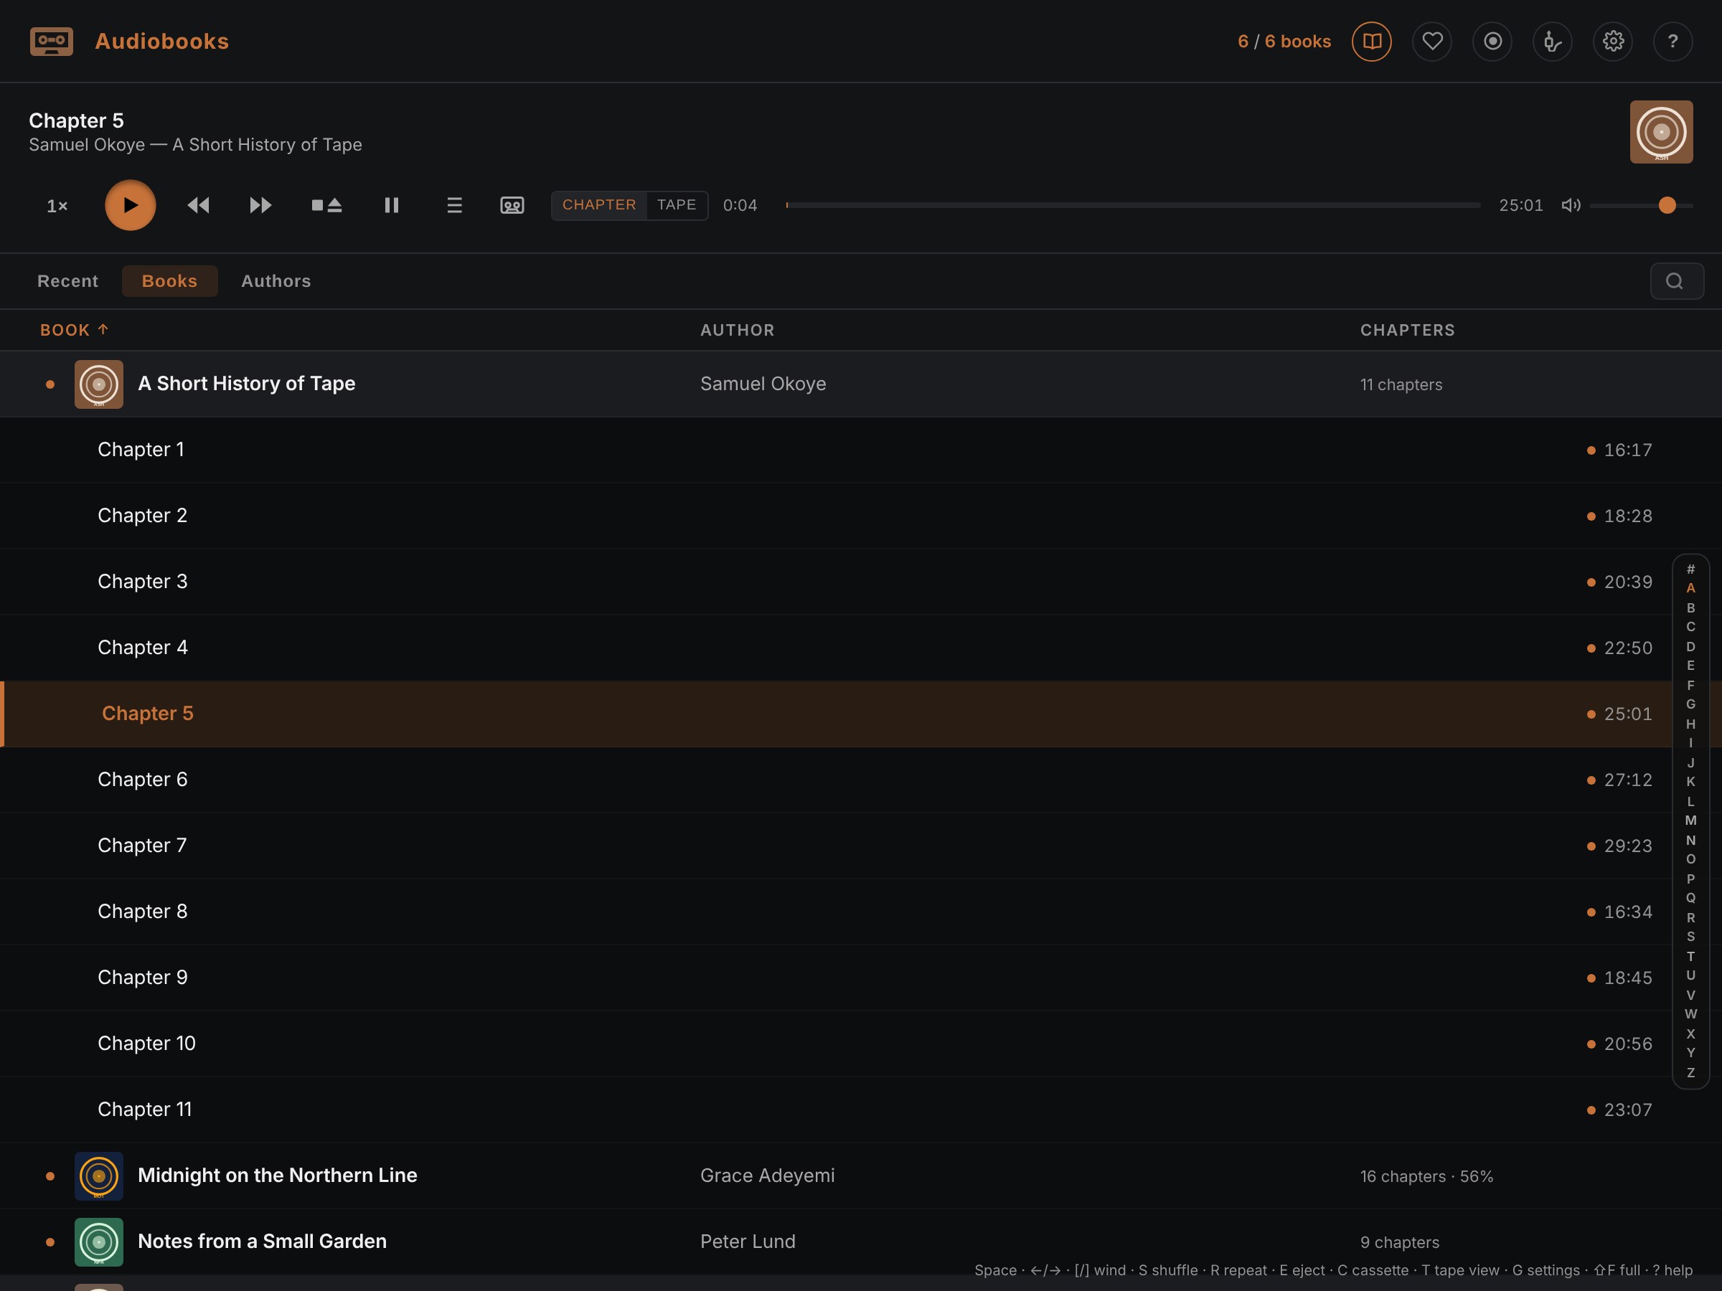This screenshot has width=1722, height=1291.
Task: Rewind with the double-left arrow icon
Action: pos(199,205)
